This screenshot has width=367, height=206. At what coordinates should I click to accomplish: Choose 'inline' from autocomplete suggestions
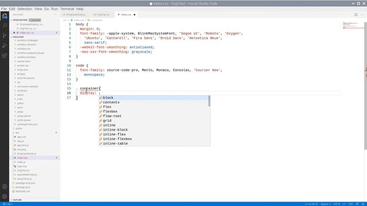(154, 125)
